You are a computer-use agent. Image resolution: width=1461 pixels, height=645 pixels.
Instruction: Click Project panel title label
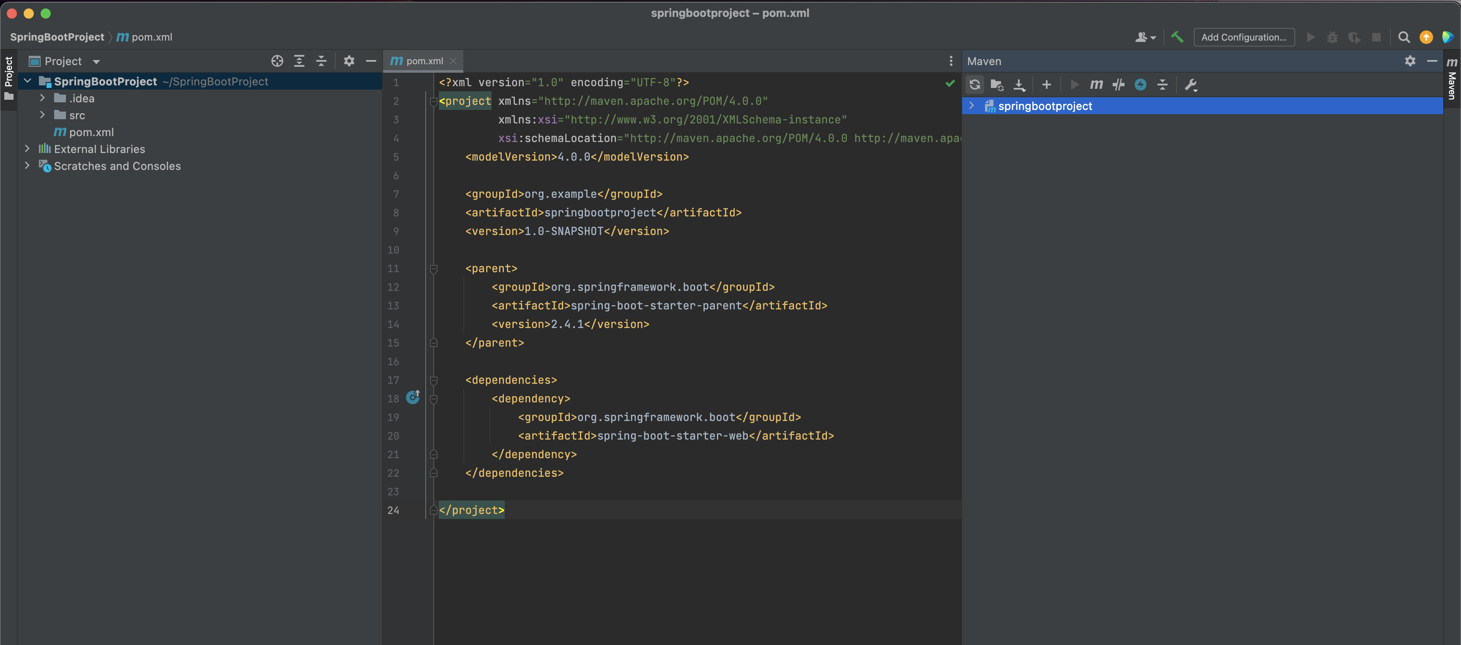63,61
